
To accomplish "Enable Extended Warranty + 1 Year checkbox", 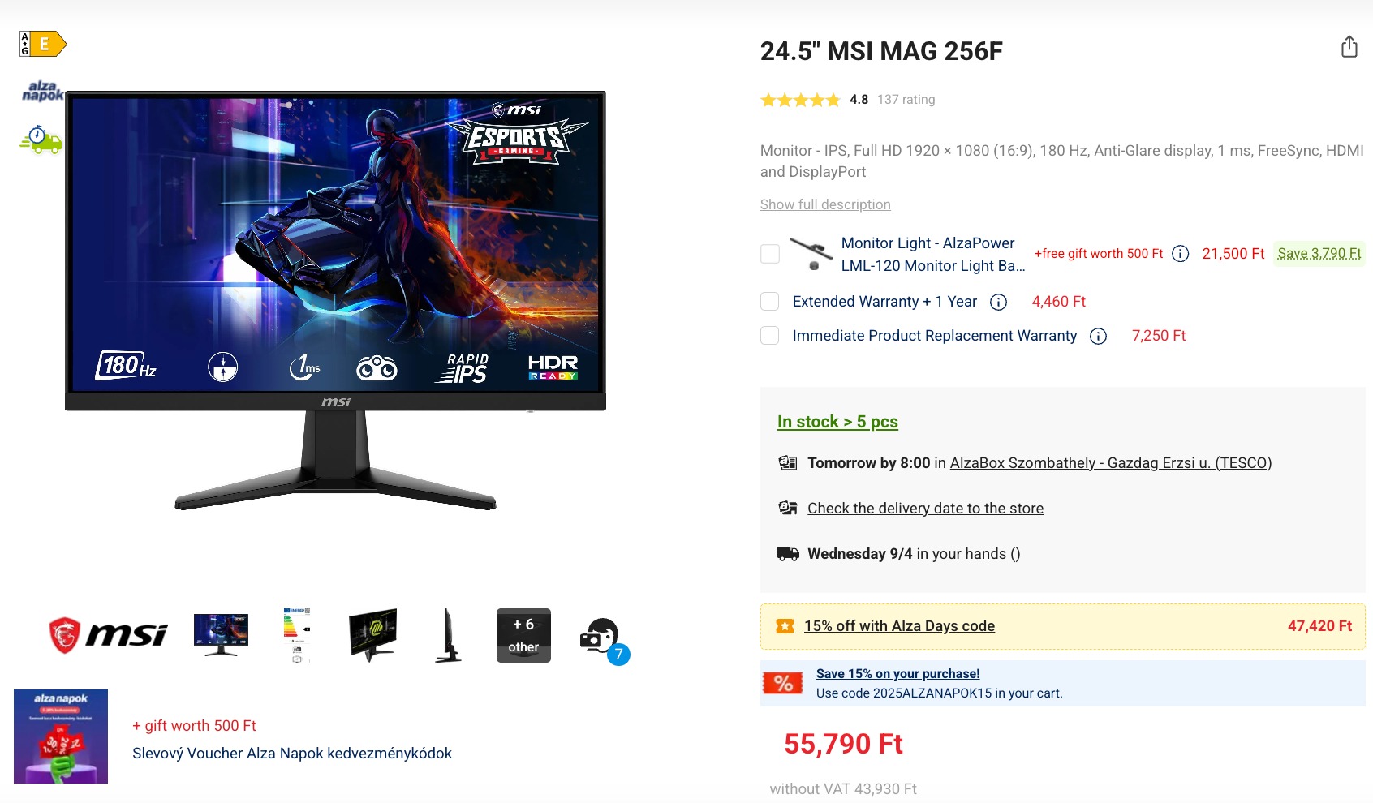I will point(770,302).
